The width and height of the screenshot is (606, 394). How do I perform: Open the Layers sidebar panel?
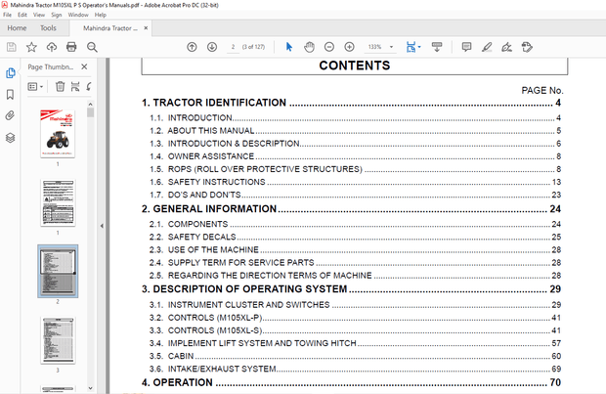11,138
